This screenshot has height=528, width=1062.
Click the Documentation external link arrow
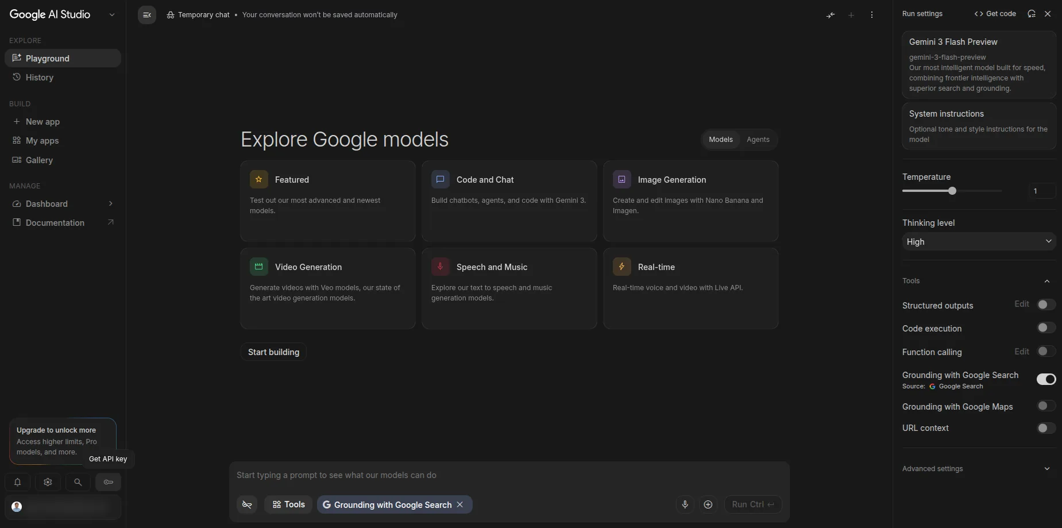(x=111, y=222)
